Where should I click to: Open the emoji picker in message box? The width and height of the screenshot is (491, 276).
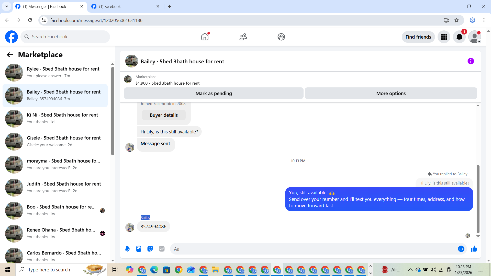(x=461, y=249)
